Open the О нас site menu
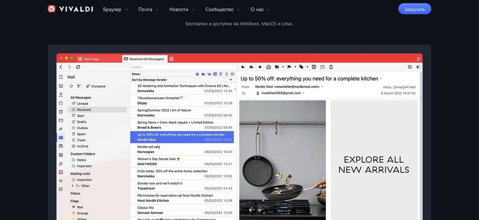 coord(260,10)
